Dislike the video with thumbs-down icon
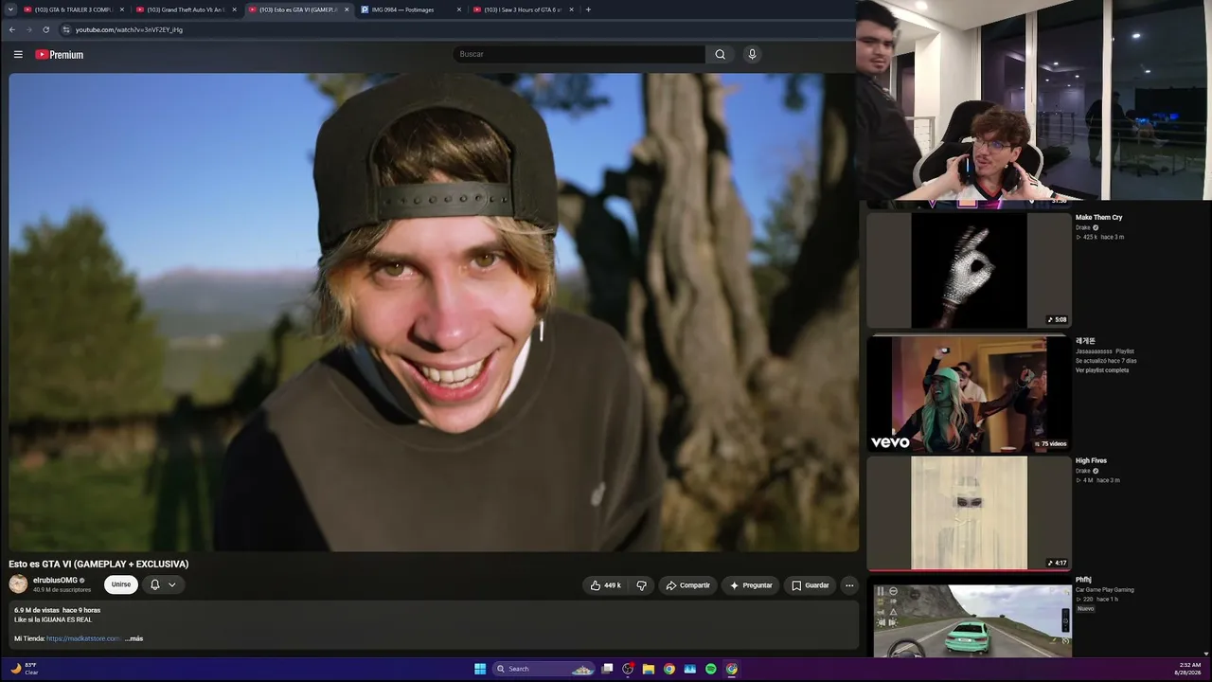Image resolution: width=1212 pixels, height=682 pixels. coord(641,585)
